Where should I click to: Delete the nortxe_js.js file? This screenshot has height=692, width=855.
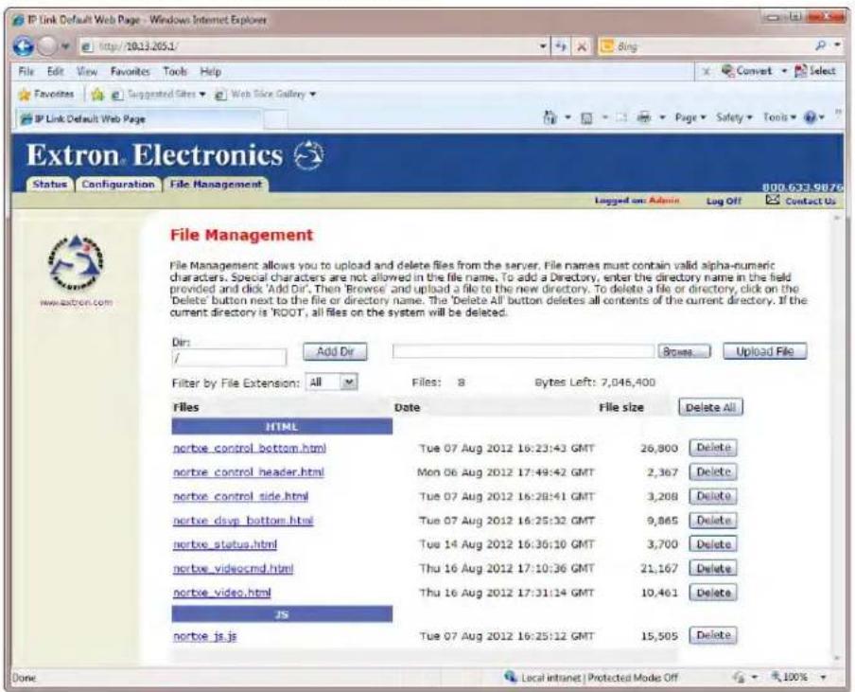coord(713,635)
